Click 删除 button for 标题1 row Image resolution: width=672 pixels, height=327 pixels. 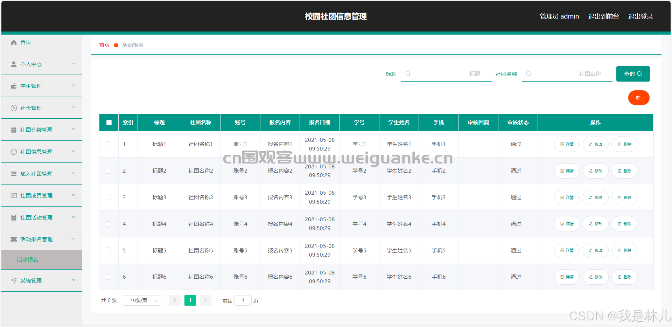pos(624,144)
